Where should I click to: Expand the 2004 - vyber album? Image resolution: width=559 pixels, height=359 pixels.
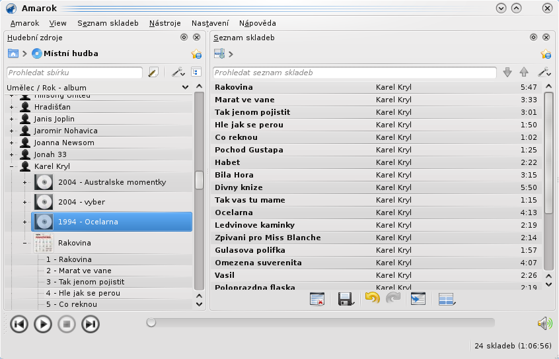pyautogui.click(x=24, y=203)
